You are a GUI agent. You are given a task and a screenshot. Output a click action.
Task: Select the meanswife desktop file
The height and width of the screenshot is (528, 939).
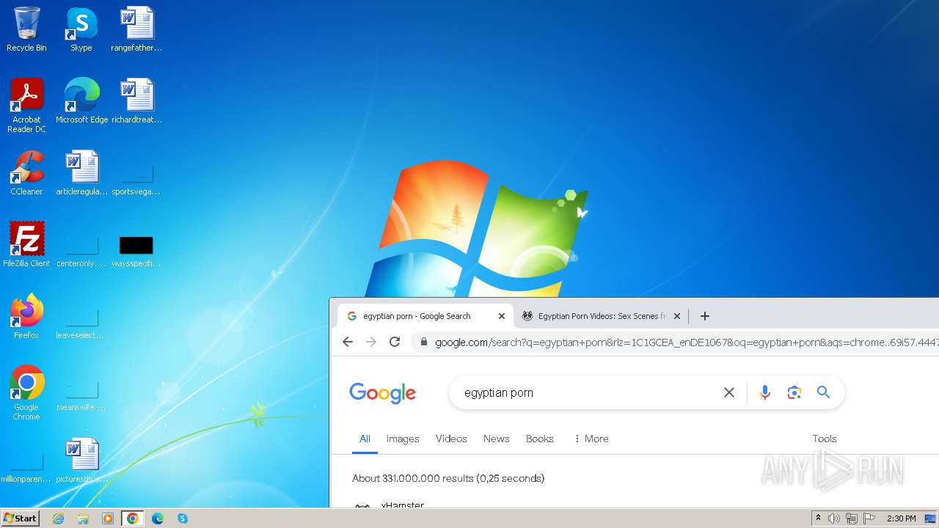(x=81, y=395)
